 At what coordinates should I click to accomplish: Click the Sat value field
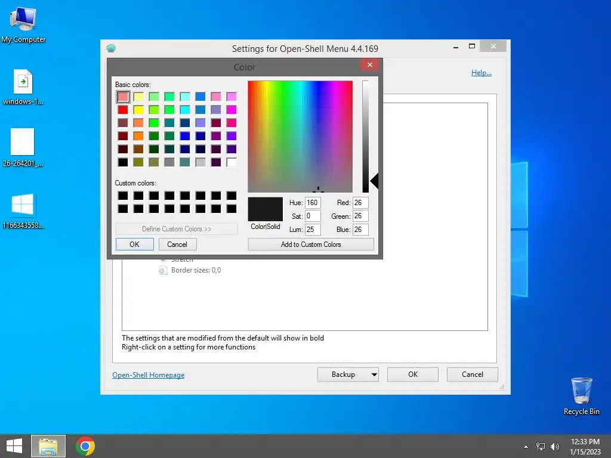pos(313,216)
